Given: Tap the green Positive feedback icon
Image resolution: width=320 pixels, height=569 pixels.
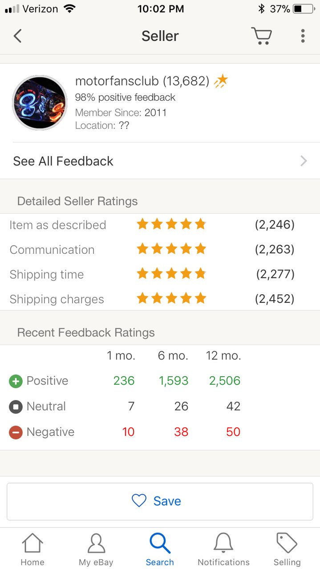Looking at the screenshot, I should pos(16,381).
